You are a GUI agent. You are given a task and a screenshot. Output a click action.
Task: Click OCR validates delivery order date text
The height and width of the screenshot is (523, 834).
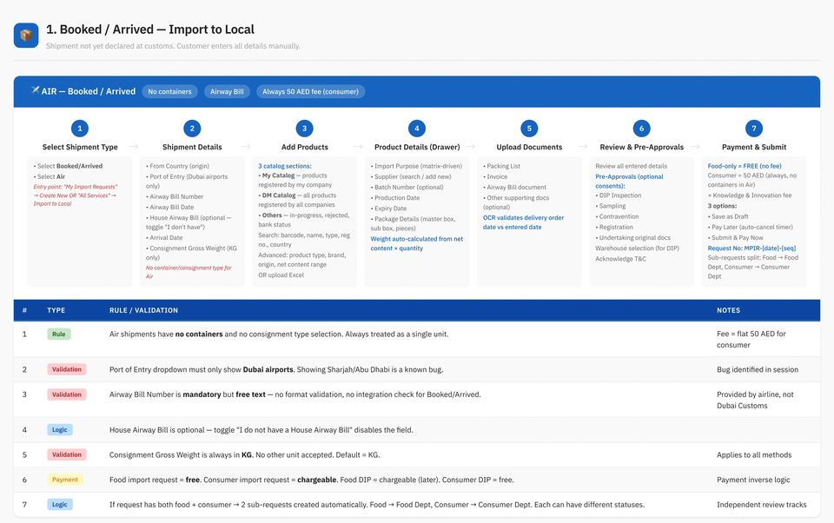point(523,222)
